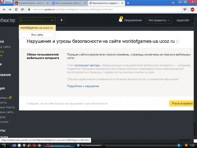Click the rocket icon in sidebar
The height and width of the screenshot is (148, 197).
coord(10,98)
